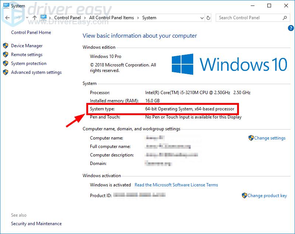The height and width of the screenshot is (234, 295).
Task: Open Help with the blue question mark
Action: coord(291,28)
